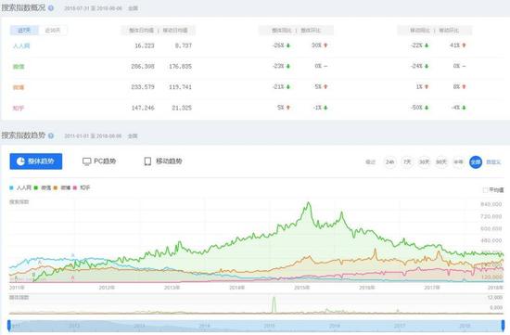
Task: Click 人人网 整体同比 down arrow
Action: (288, 45)
